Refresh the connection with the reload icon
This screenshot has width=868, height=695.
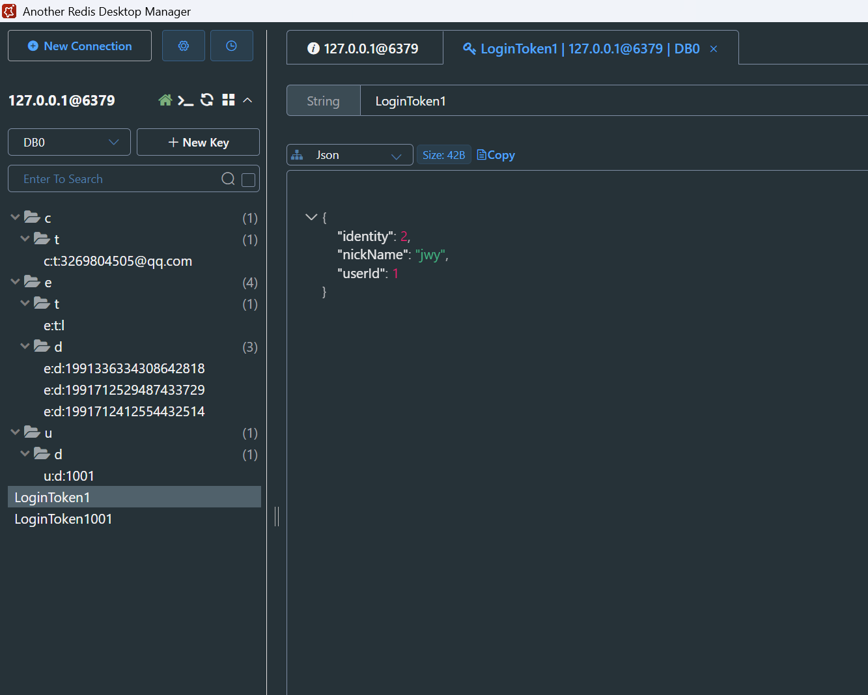pos(207,100)
